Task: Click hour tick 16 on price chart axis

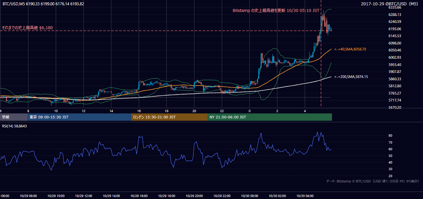Action: (139, 111)
